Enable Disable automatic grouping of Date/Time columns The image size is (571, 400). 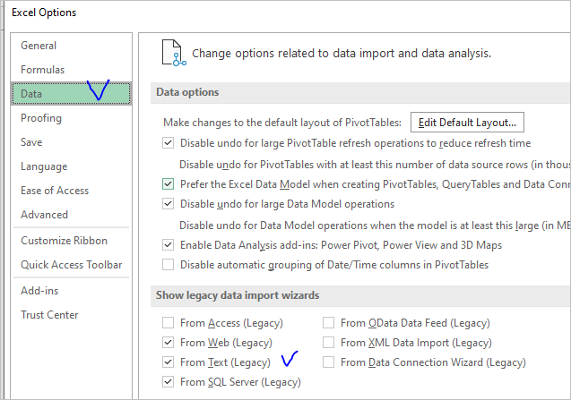click(169, 265)
